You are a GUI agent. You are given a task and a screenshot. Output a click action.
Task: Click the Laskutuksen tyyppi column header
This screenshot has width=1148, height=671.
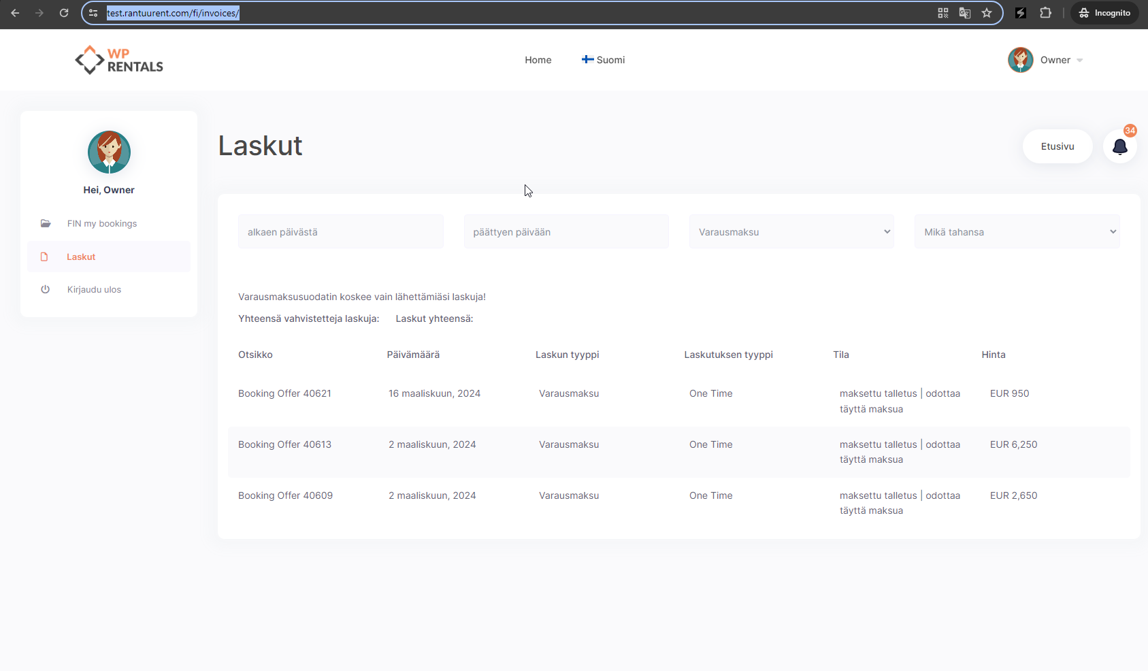point(728,355)
